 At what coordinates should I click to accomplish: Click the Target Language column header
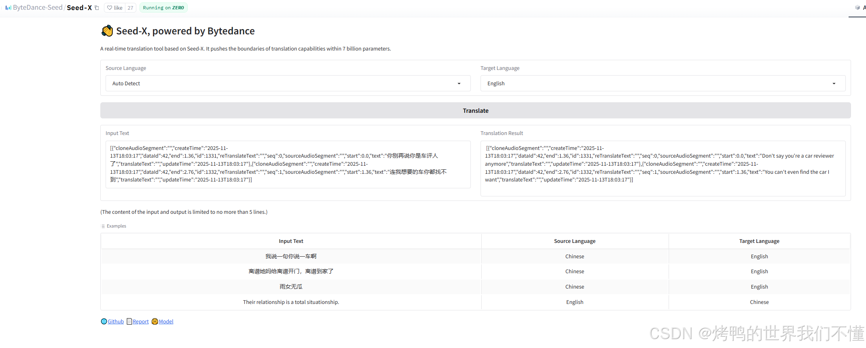(759, 241)
